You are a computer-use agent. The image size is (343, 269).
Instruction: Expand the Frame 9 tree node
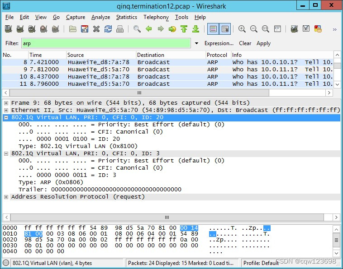(6, 103)
